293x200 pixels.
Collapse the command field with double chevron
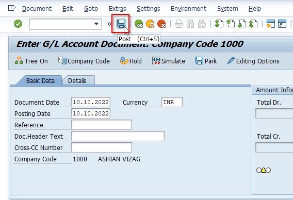click(109, 24)
